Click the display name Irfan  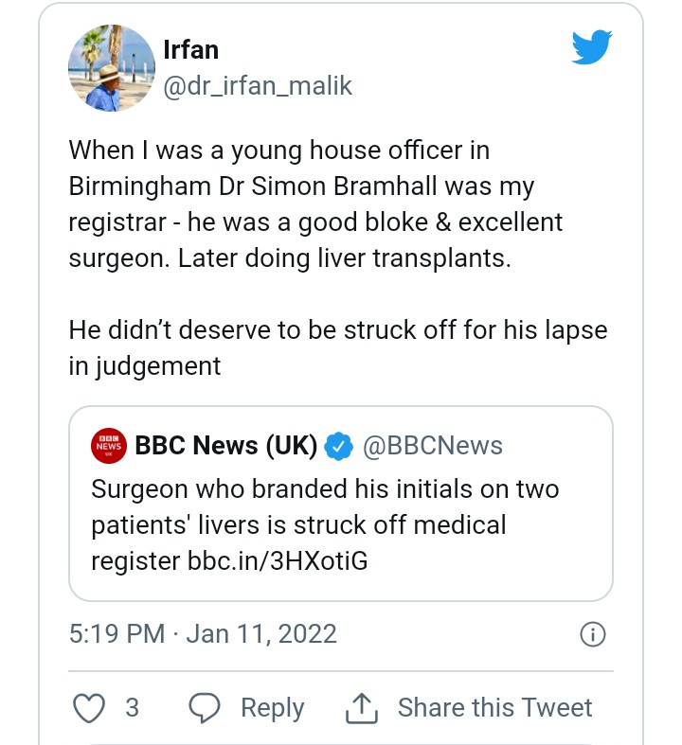(x=190, y=49)
